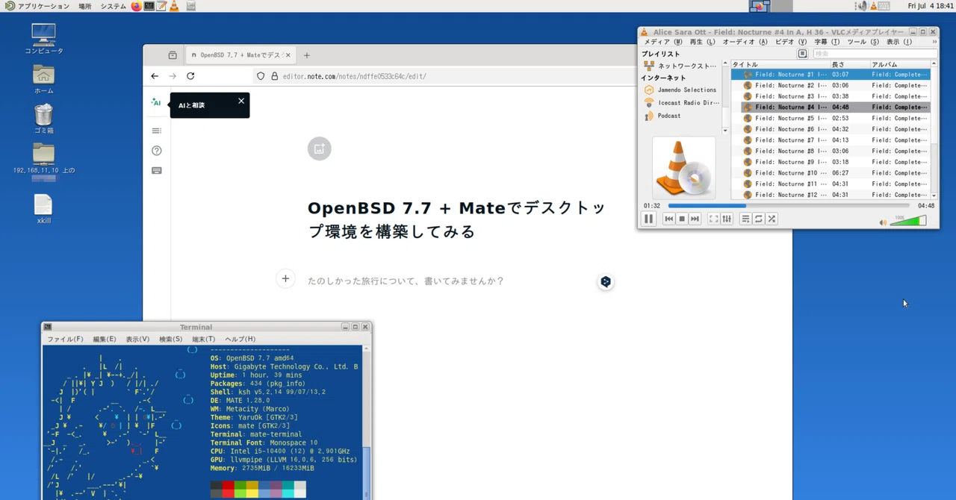Viewport: 956px width, 500px height.
Task: Toggle the VLC playlist view button
Action: click(x=745, y=219)
